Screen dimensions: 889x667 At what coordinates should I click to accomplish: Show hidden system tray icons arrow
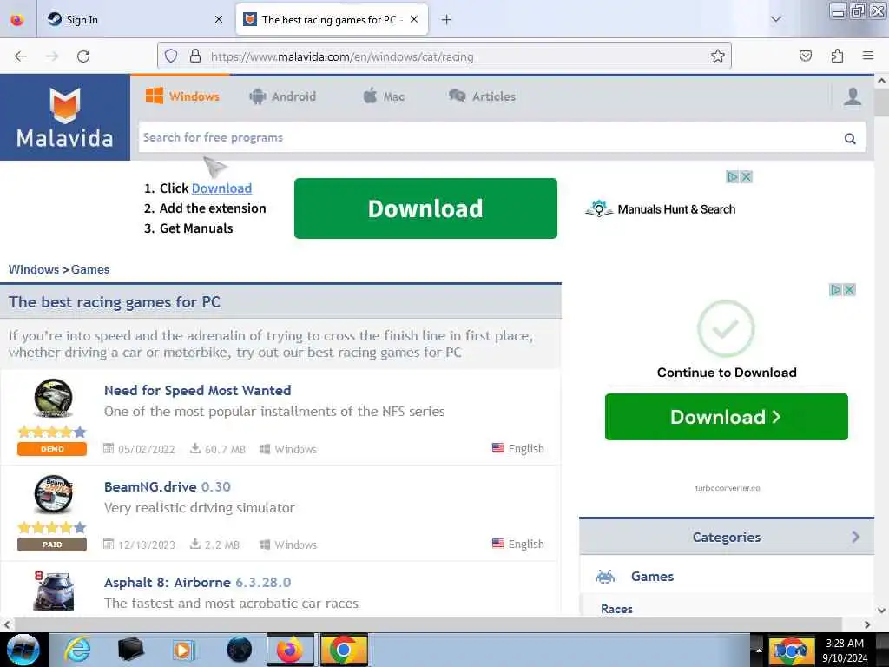tap(759, 650)
